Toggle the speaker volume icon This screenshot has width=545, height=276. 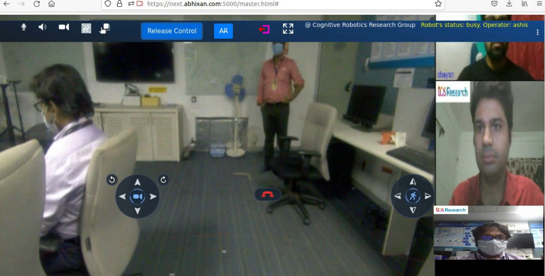42,27
